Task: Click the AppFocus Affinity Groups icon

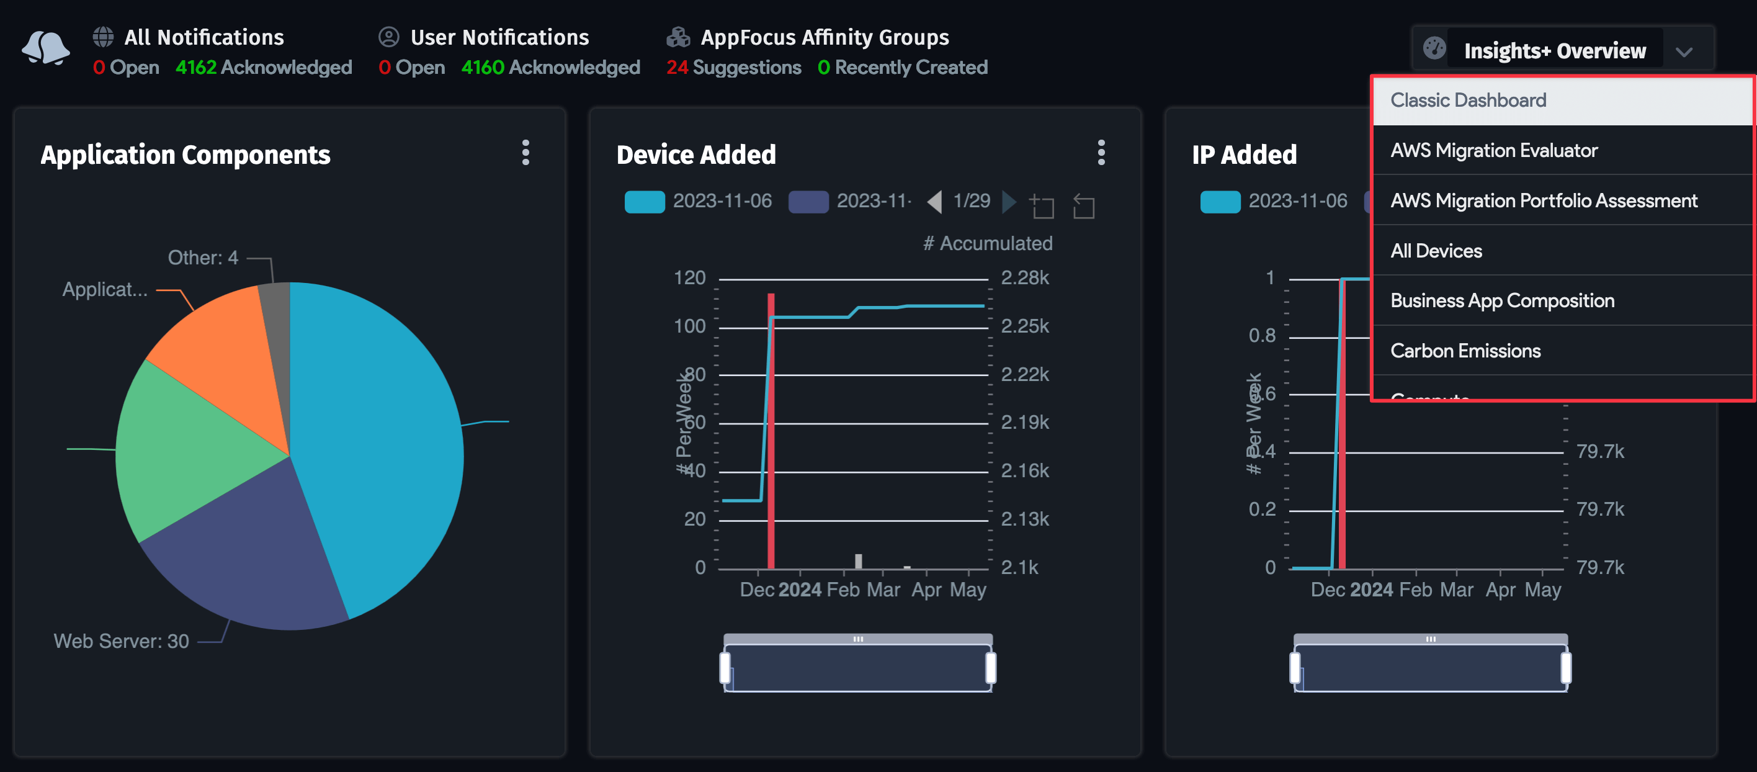Action: [678, 35]
